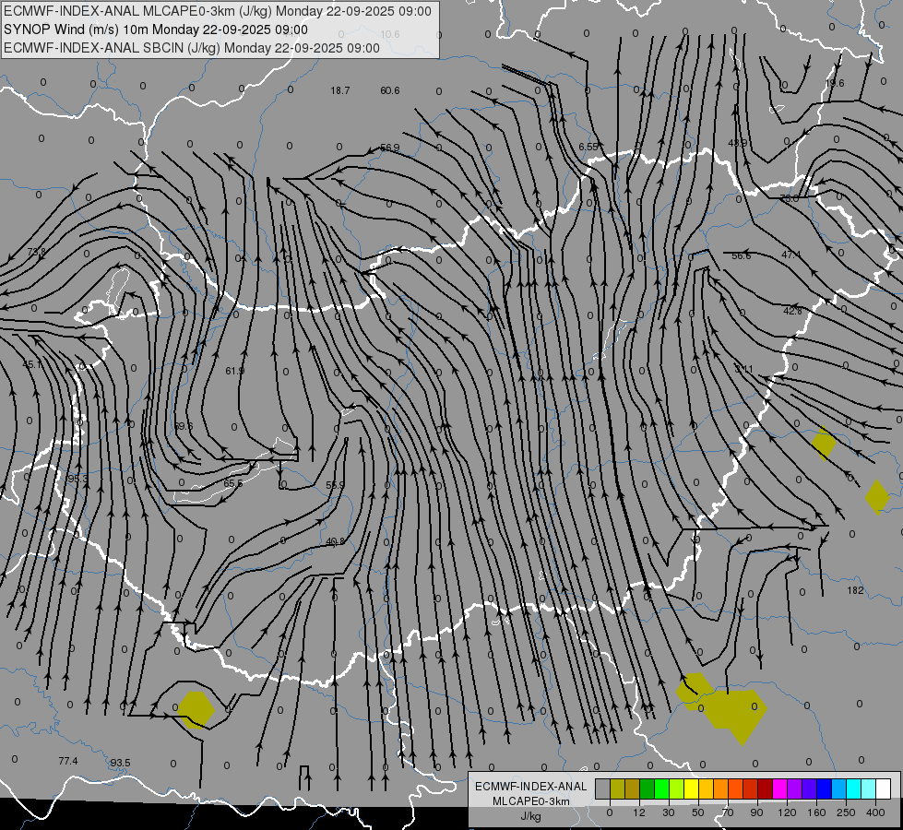Select the map value 65.5

(x=233, y=484)
